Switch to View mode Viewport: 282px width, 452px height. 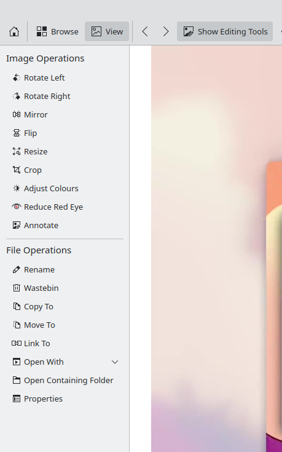[107, 31]
